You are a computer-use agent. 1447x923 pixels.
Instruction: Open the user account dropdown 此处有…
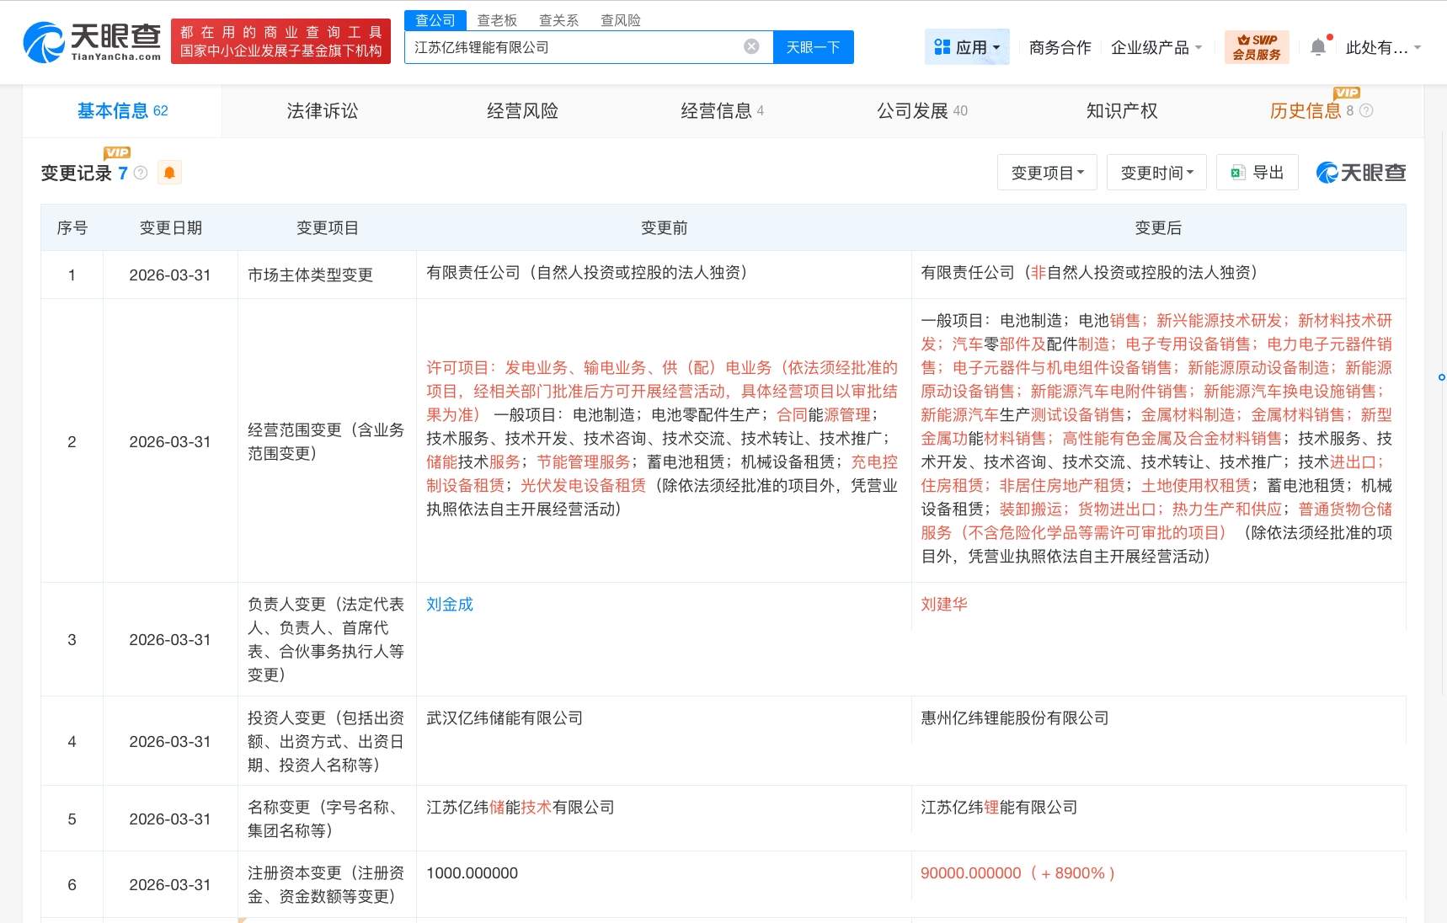[1383, 47]
